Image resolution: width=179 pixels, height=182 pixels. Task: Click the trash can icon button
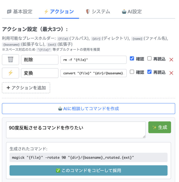tap(10, 60)
